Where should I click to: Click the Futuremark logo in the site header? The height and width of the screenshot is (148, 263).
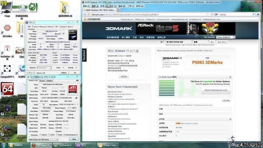[92, 19]
